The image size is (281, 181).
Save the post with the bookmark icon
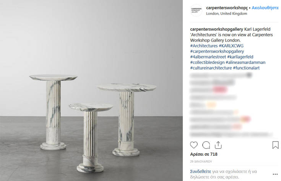(x=275, y=145)
